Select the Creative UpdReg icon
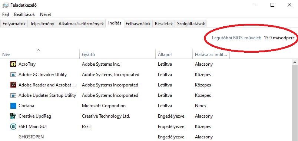The image size is (298, 141). point(13,116)
